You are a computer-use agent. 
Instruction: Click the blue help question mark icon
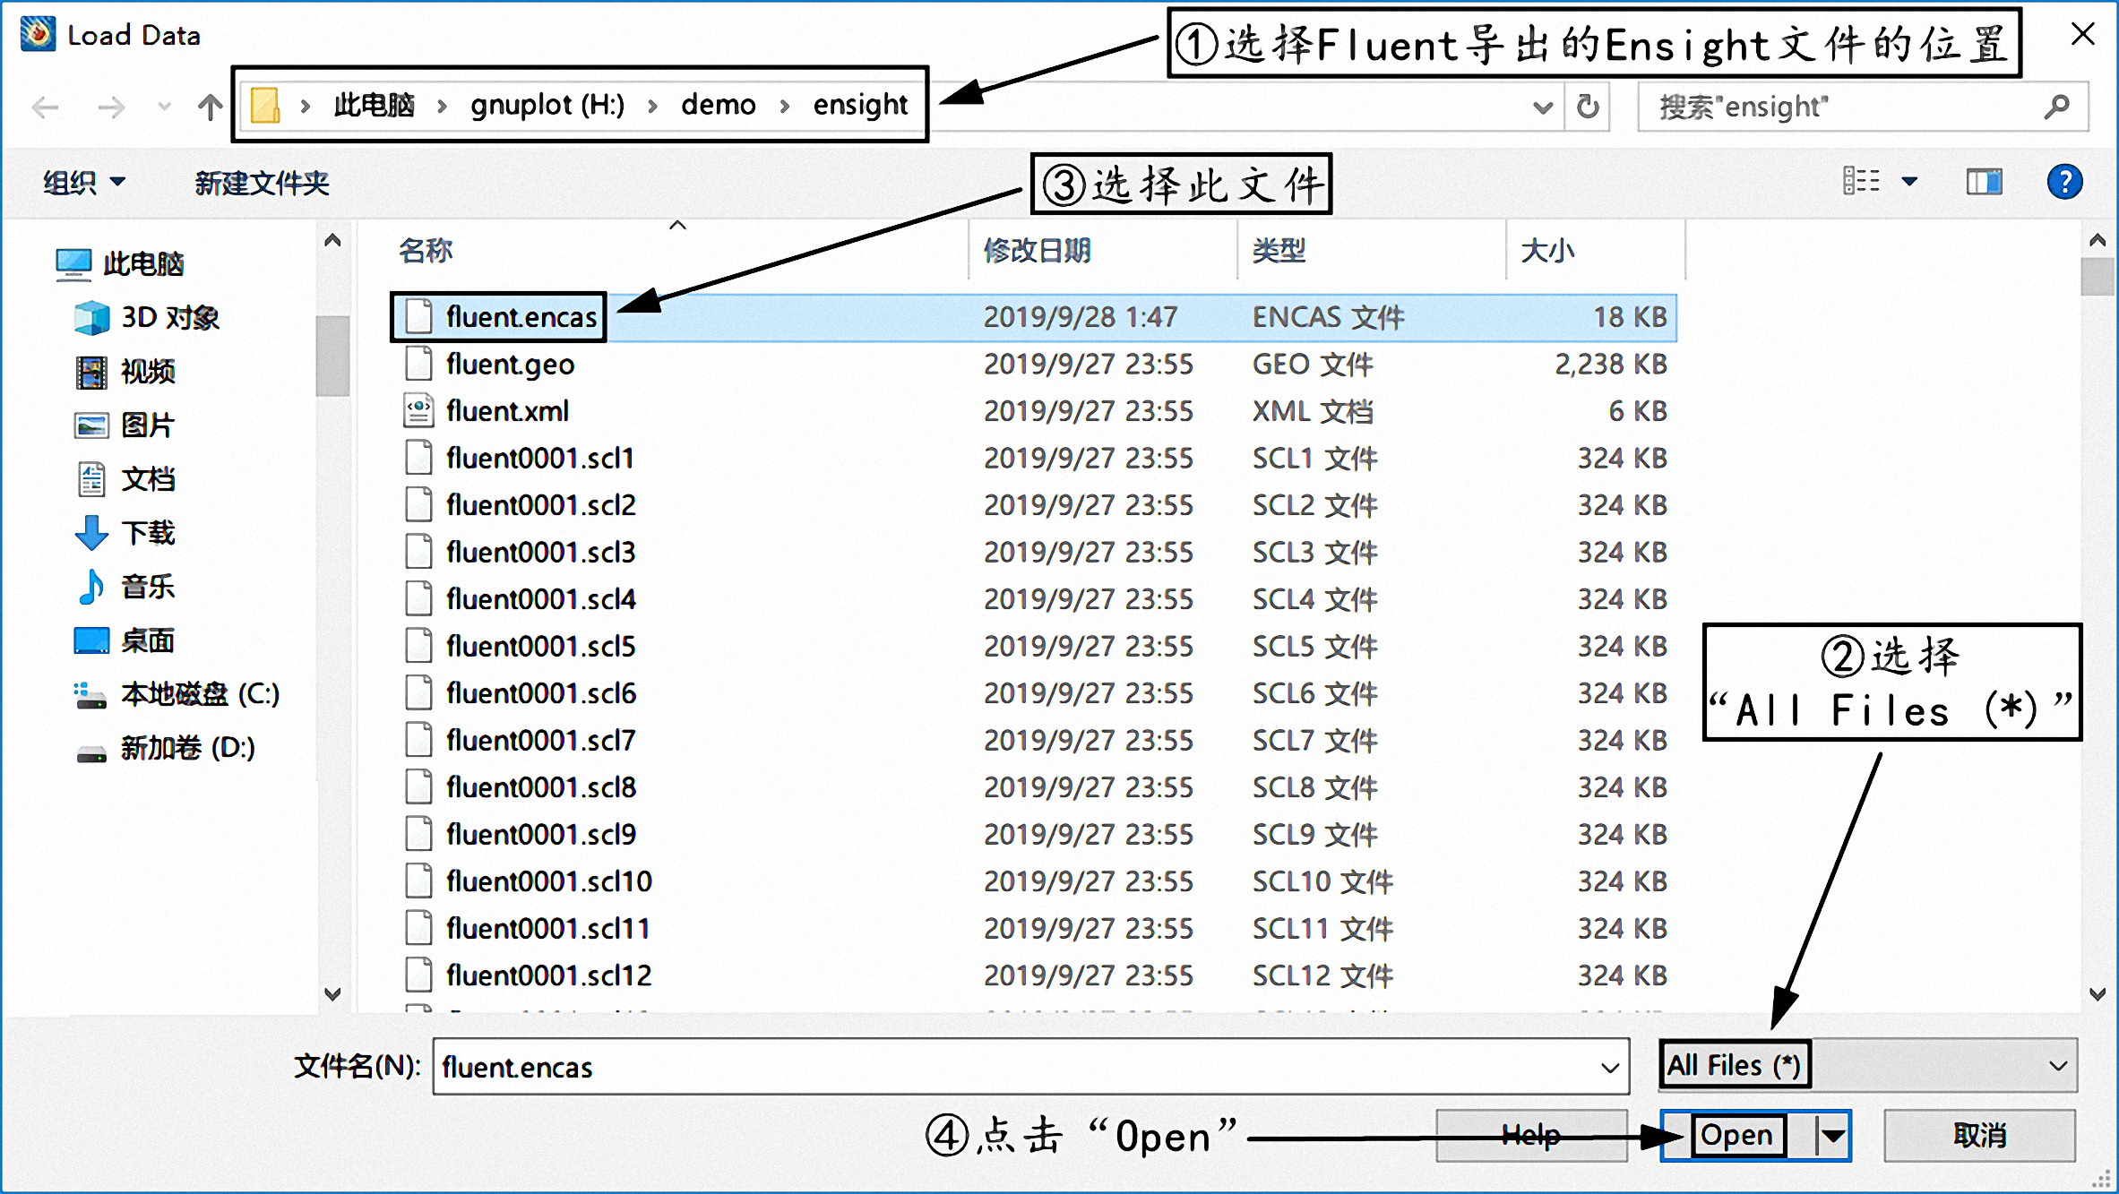2064,183
